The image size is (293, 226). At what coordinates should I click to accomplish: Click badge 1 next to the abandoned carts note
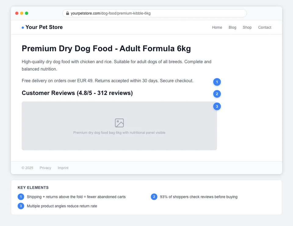click(x=21, y=197)
